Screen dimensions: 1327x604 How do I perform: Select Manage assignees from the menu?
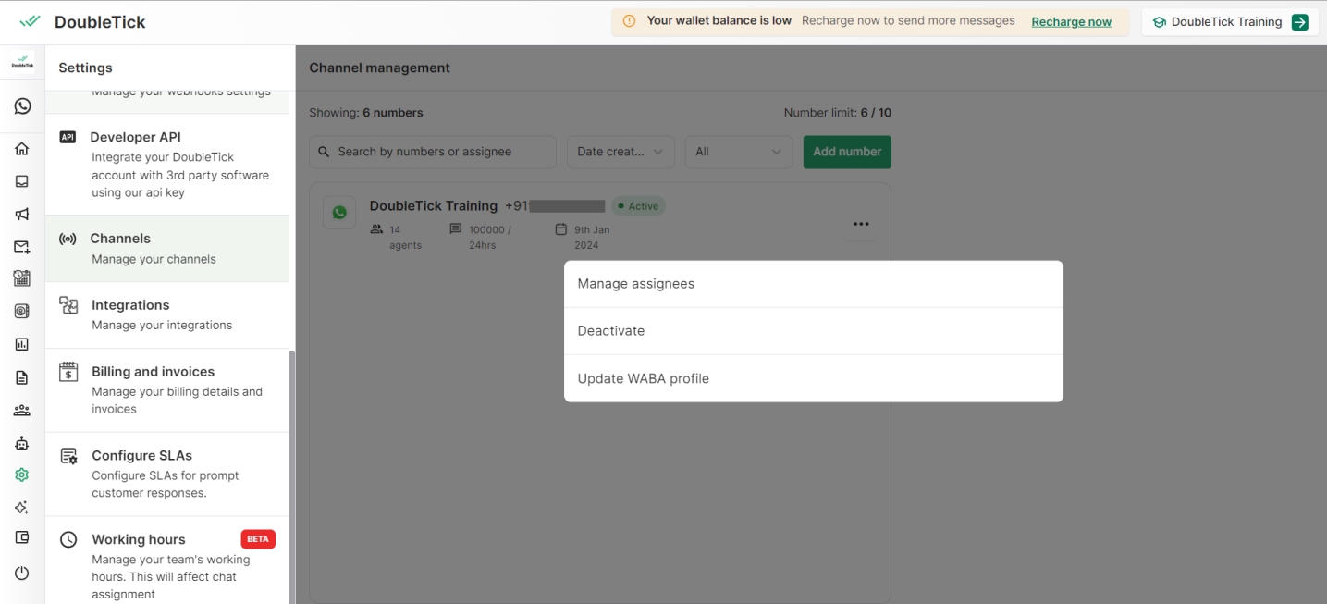coord(813,284)
